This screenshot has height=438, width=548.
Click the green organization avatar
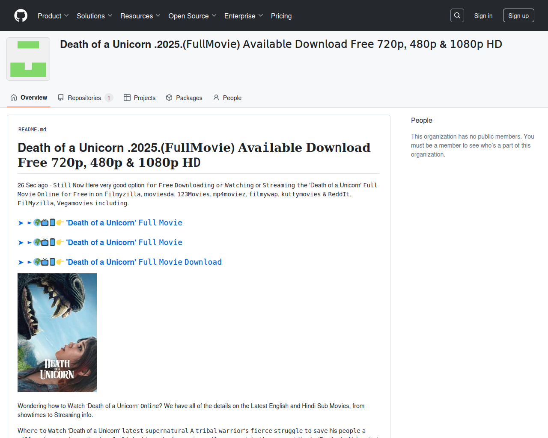28,59
